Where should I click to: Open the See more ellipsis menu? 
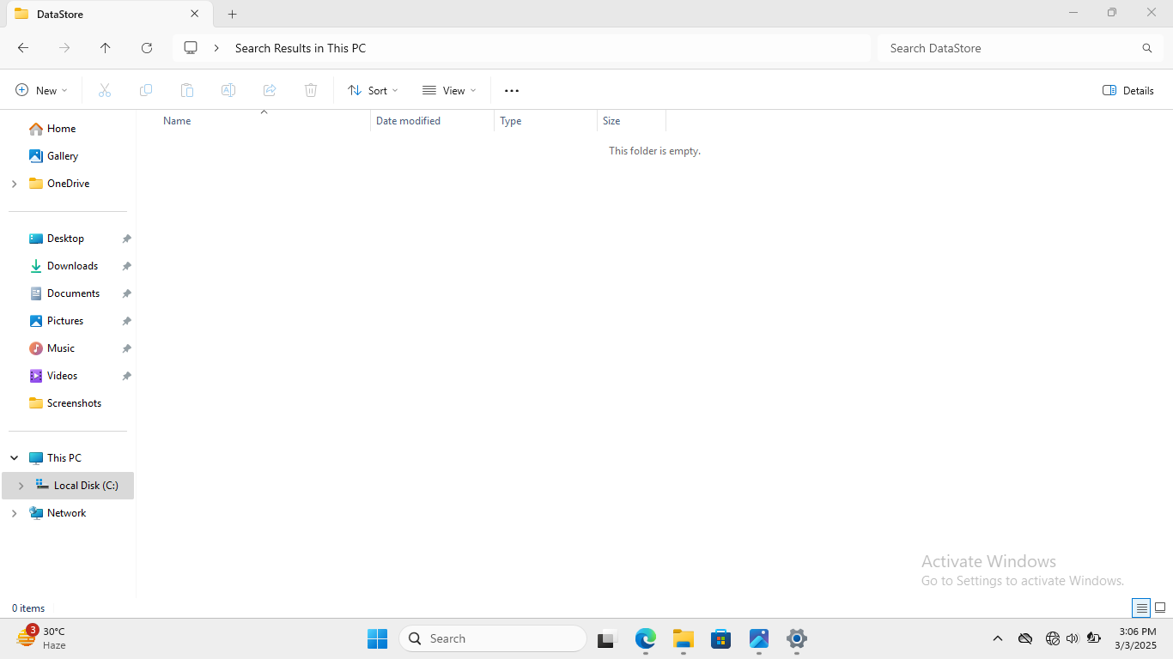click(512, 90)
